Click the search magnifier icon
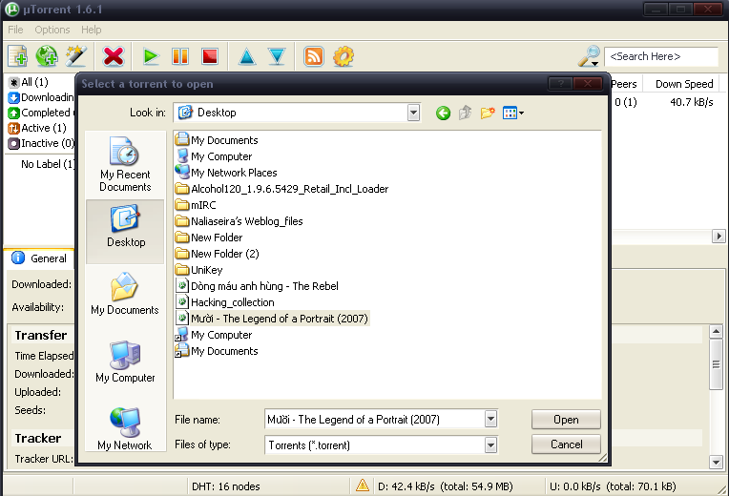729x496 pixels. [x=589, y=56]
